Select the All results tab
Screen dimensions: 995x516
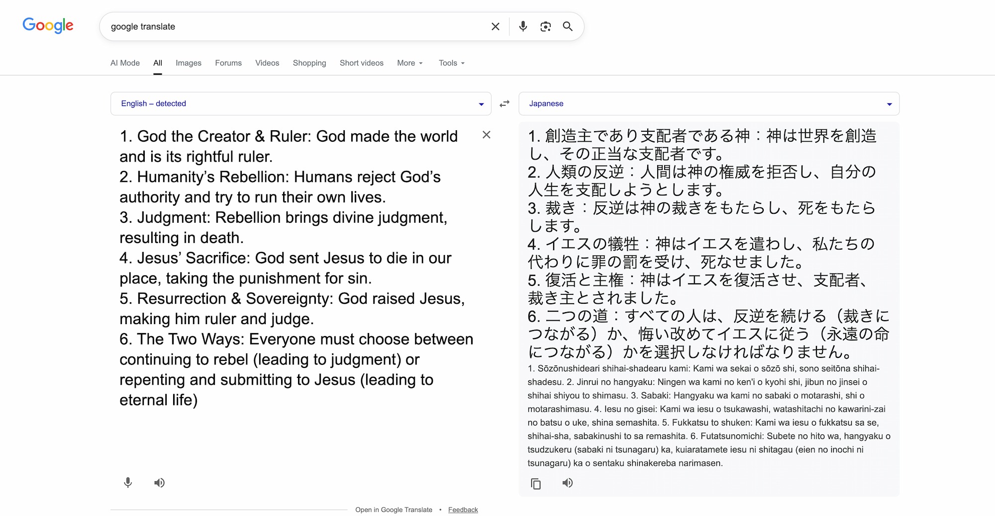[158, 63]
